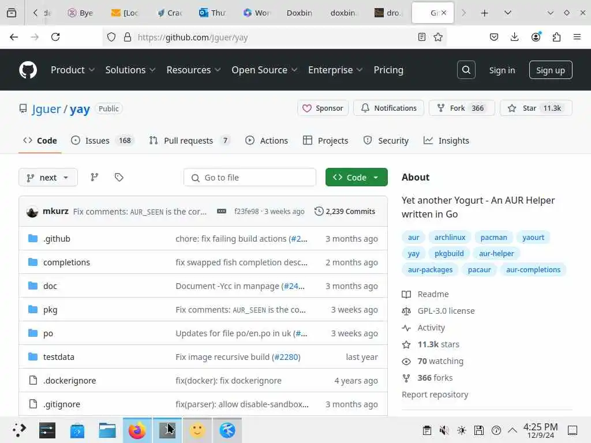591x443 pixels.
Task: Fork the yay repository
Action: pyautogui.click(x=462, y=108)
